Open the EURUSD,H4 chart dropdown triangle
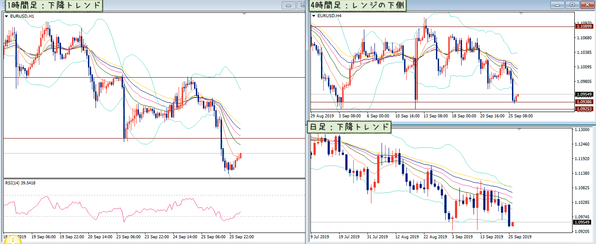 click(x=313, y=15)
